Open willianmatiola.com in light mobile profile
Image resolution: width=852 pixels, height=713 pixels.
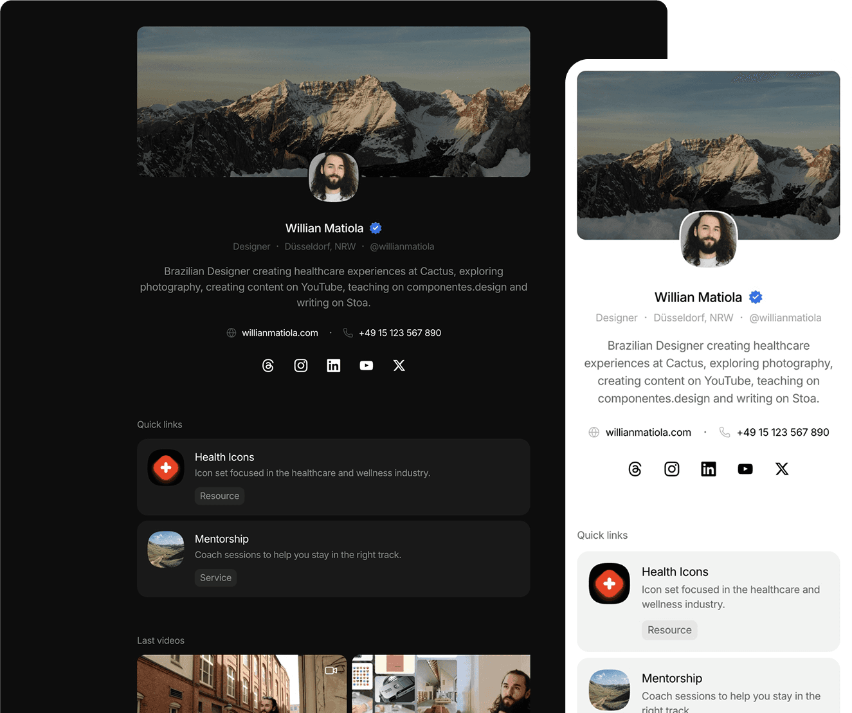click(648, 433)
